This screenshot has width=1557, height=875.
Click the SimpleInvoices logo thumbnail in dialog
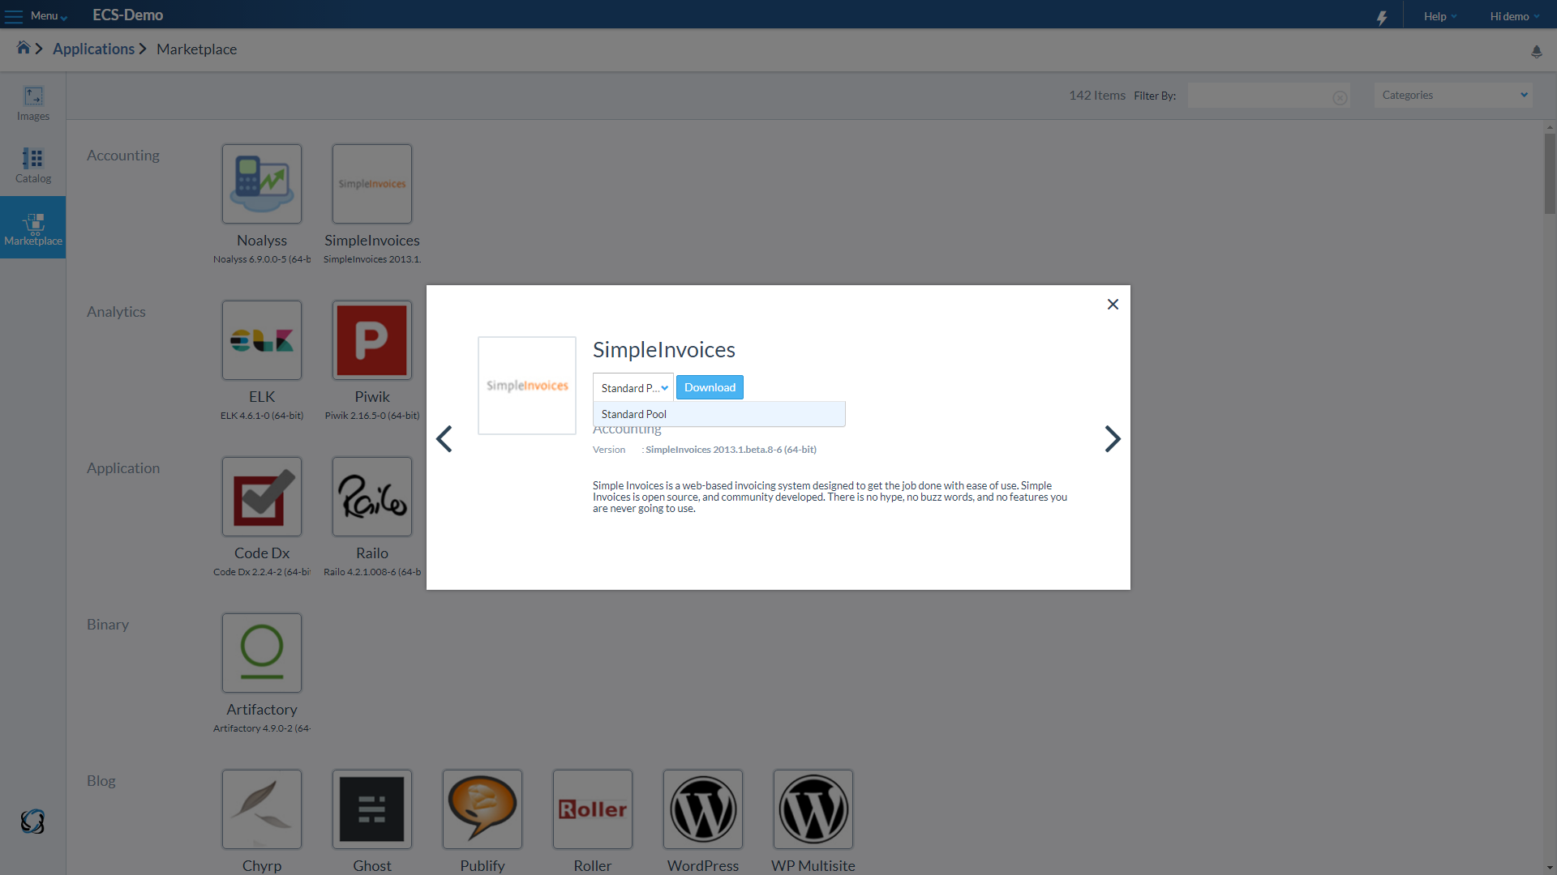coord(527,386)
